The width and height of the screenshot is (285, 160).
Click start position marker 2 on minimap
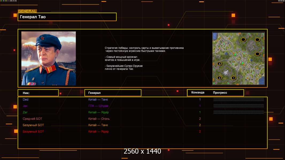coord(219,78)
